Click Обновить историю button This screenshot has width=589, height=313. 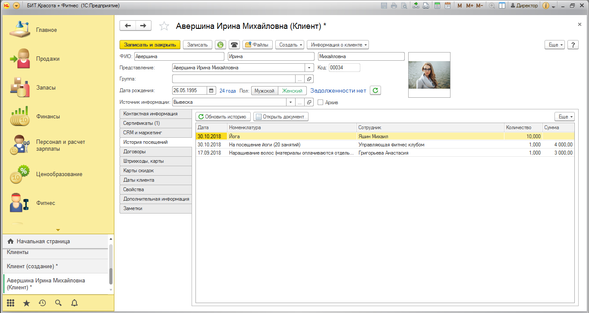click(x=223, y=117)
